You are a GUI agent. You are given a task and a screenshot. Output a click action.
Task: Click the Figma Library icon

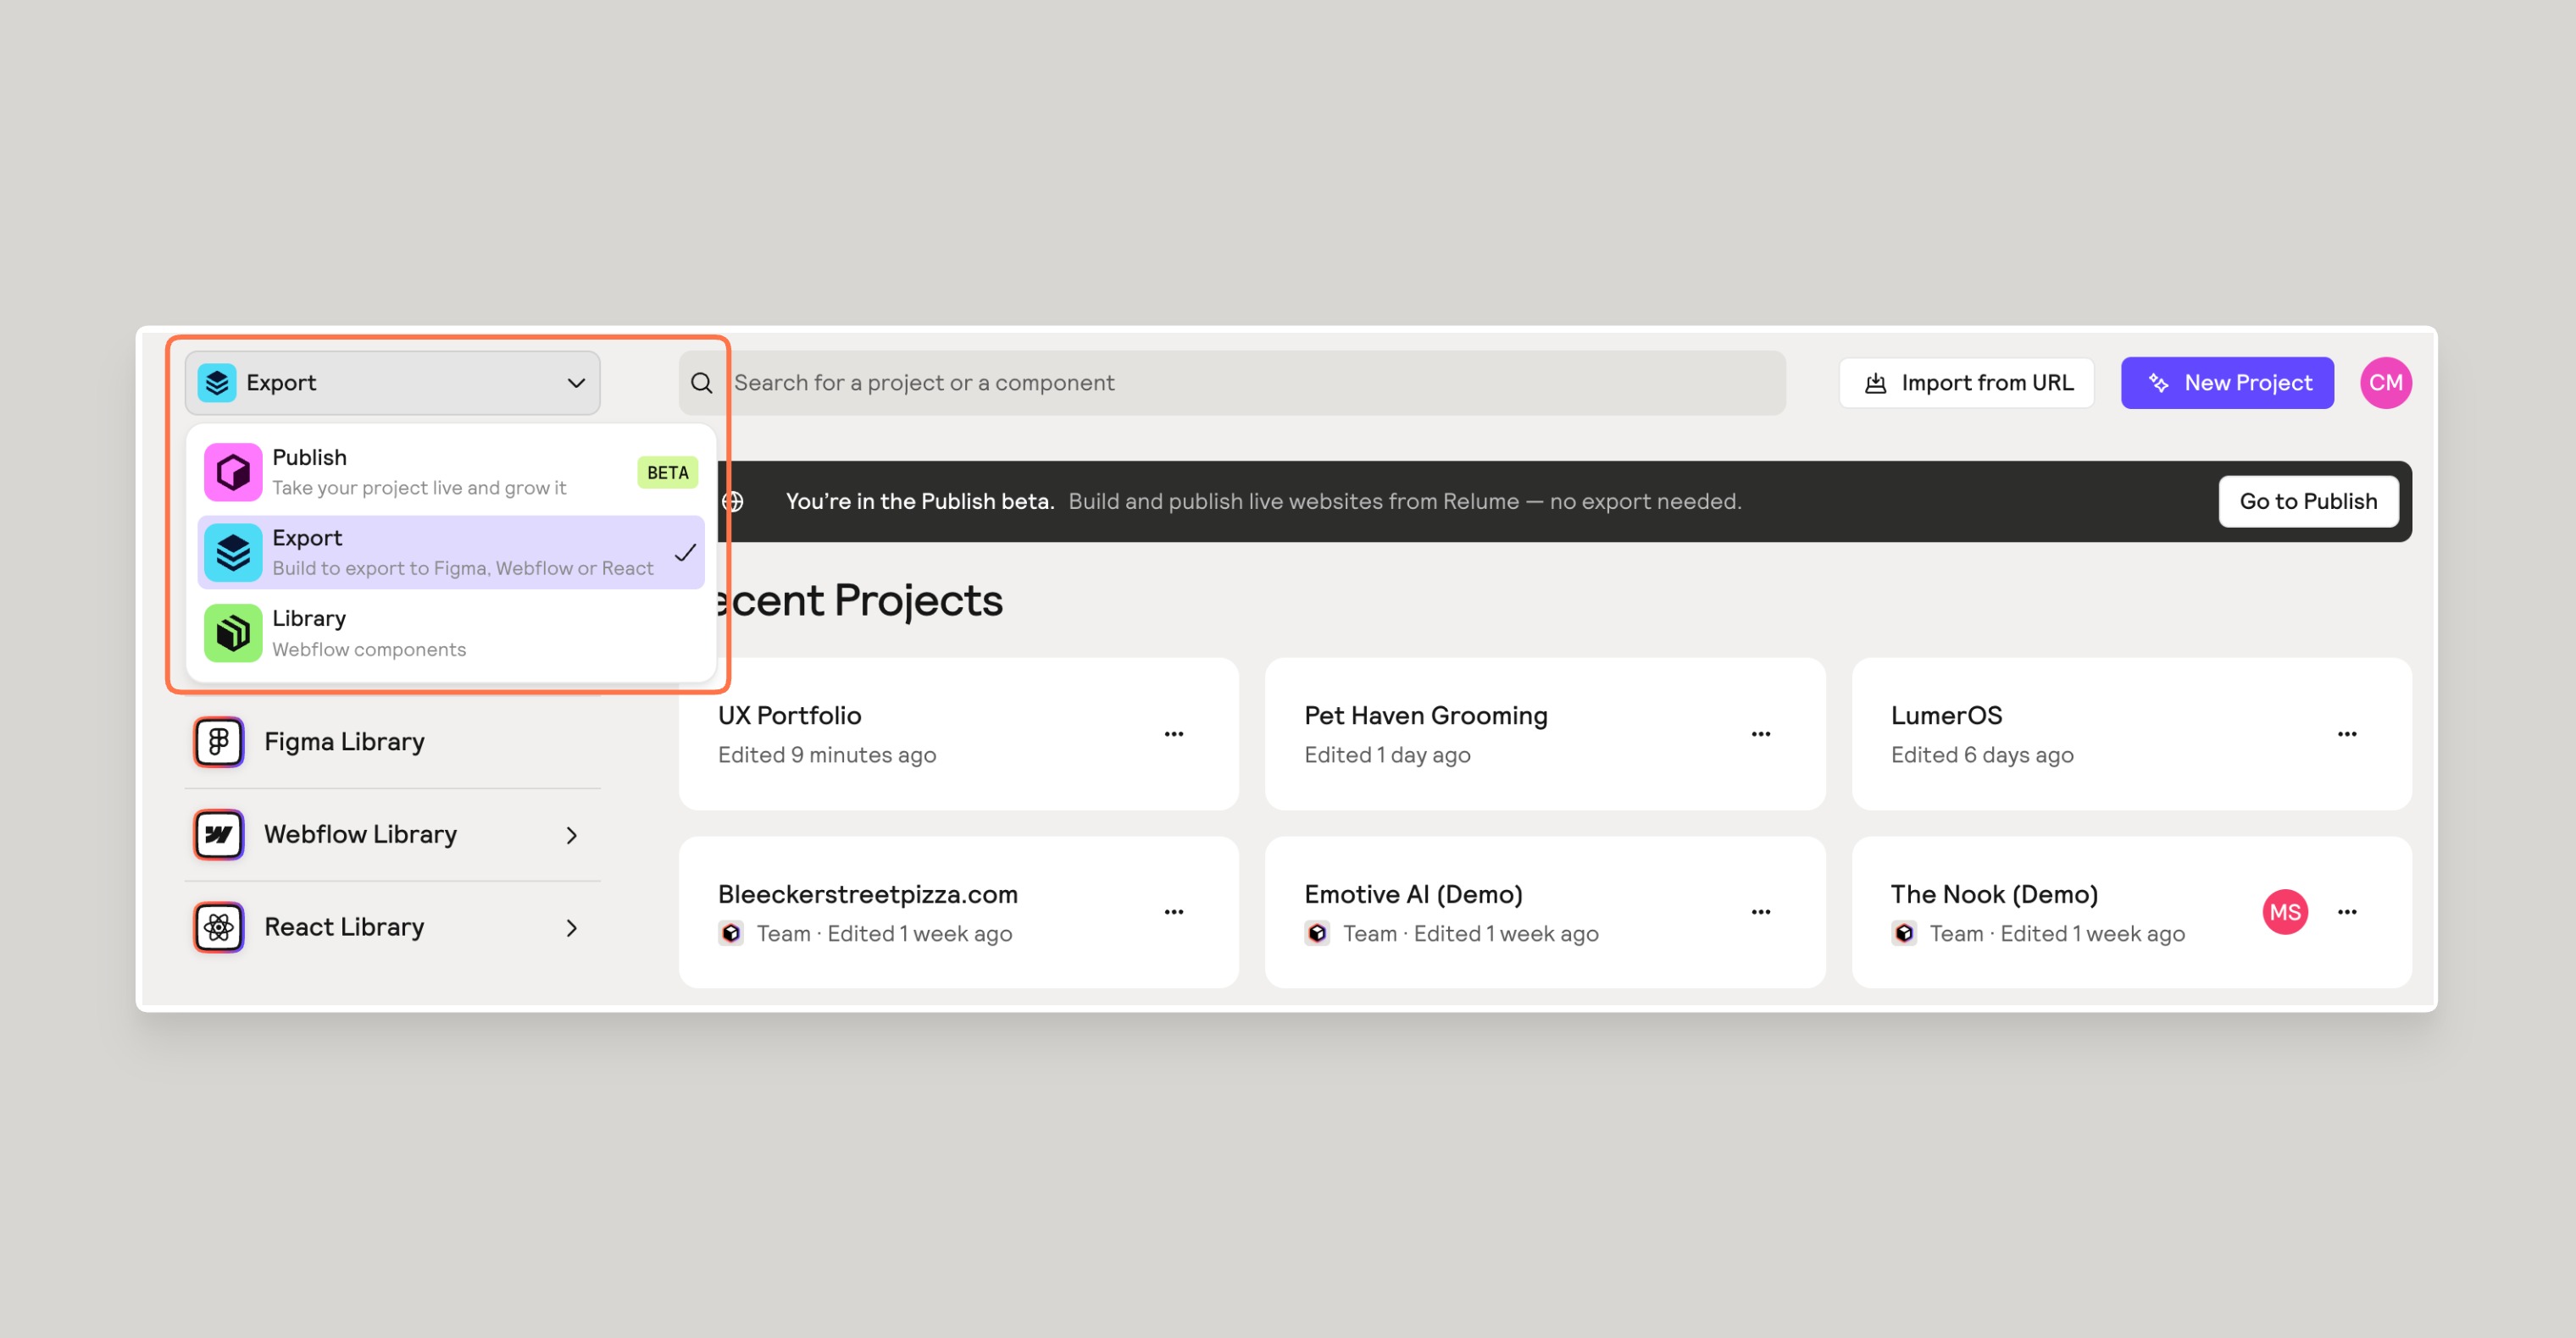pos(219,742)
